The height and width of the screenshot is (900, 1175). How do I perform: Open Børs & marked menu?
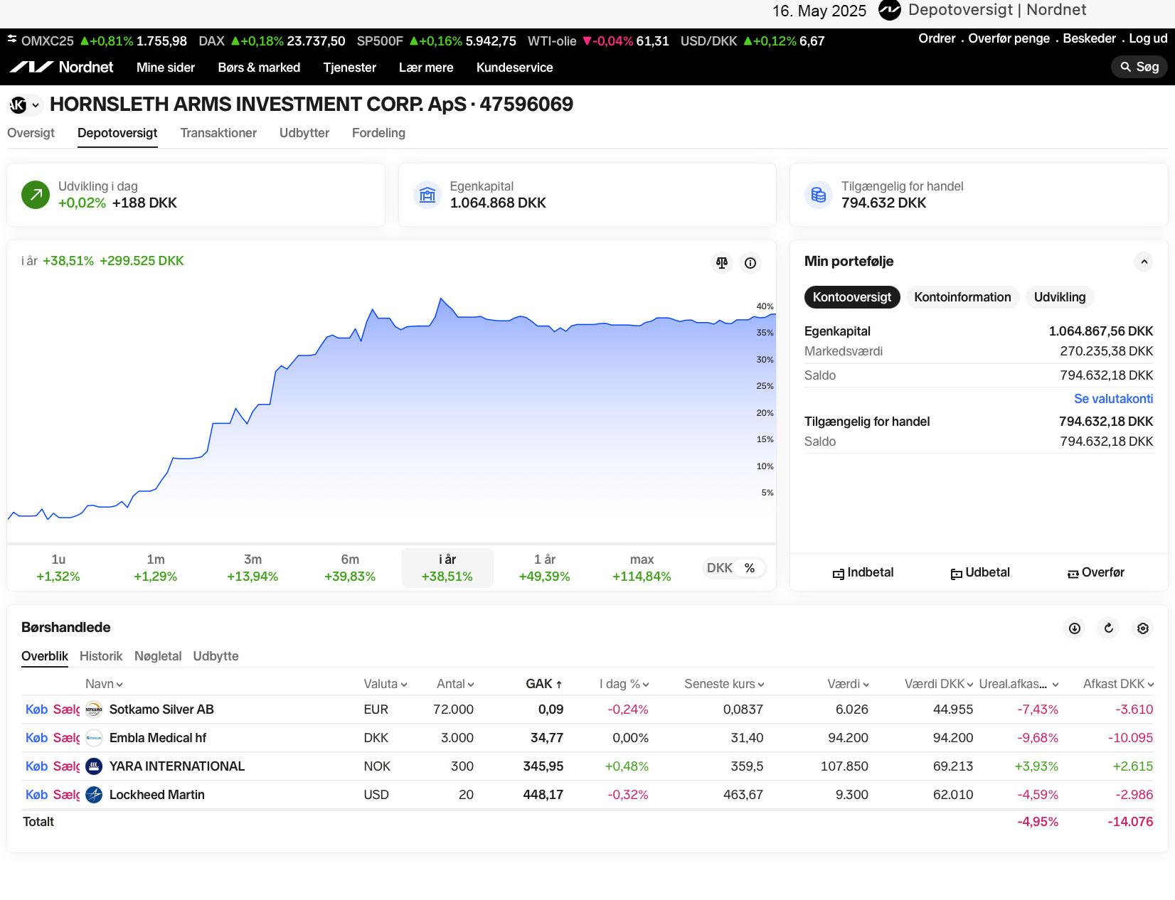pyautogui.click(x=259, y=68)
